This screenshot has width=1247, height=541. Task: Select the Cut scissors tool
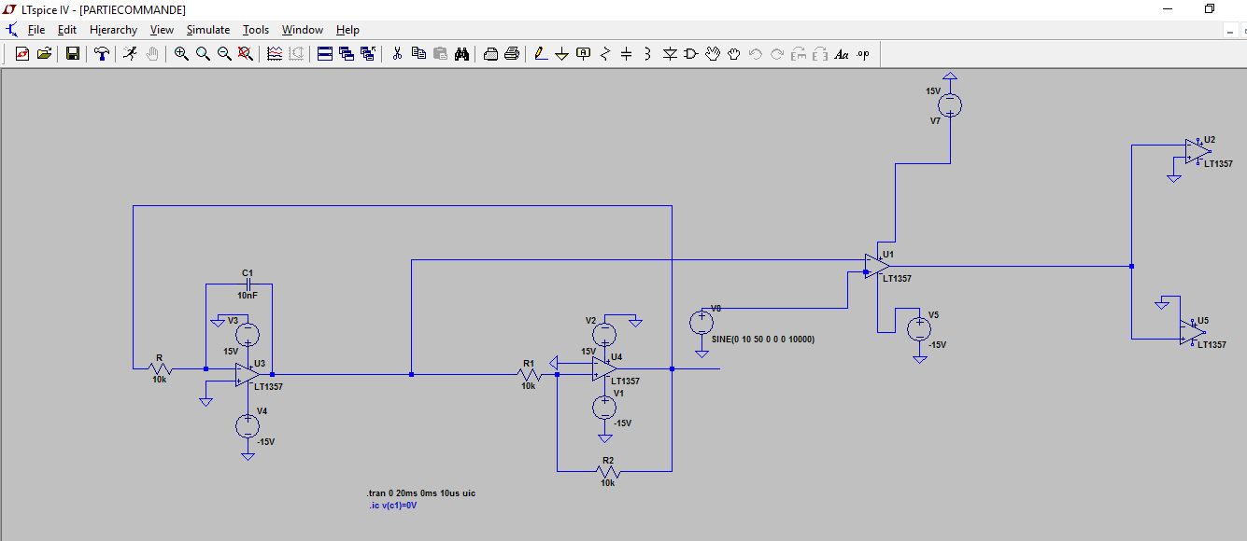pos(397,54)
